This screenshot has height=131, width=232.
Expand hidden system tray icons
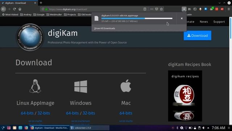click(x=208, y=128)
